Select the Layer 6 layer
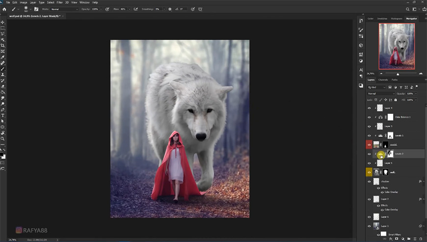Viewport: 427px width, 242px height. pos(396,217)
